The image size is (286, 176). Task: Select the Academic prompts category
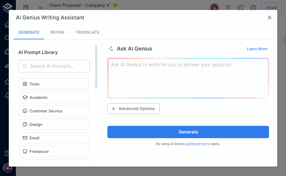tap(54, 97)
